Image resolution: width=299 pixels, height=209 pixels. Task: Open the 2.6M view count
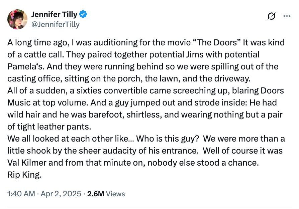coord(95,194)
